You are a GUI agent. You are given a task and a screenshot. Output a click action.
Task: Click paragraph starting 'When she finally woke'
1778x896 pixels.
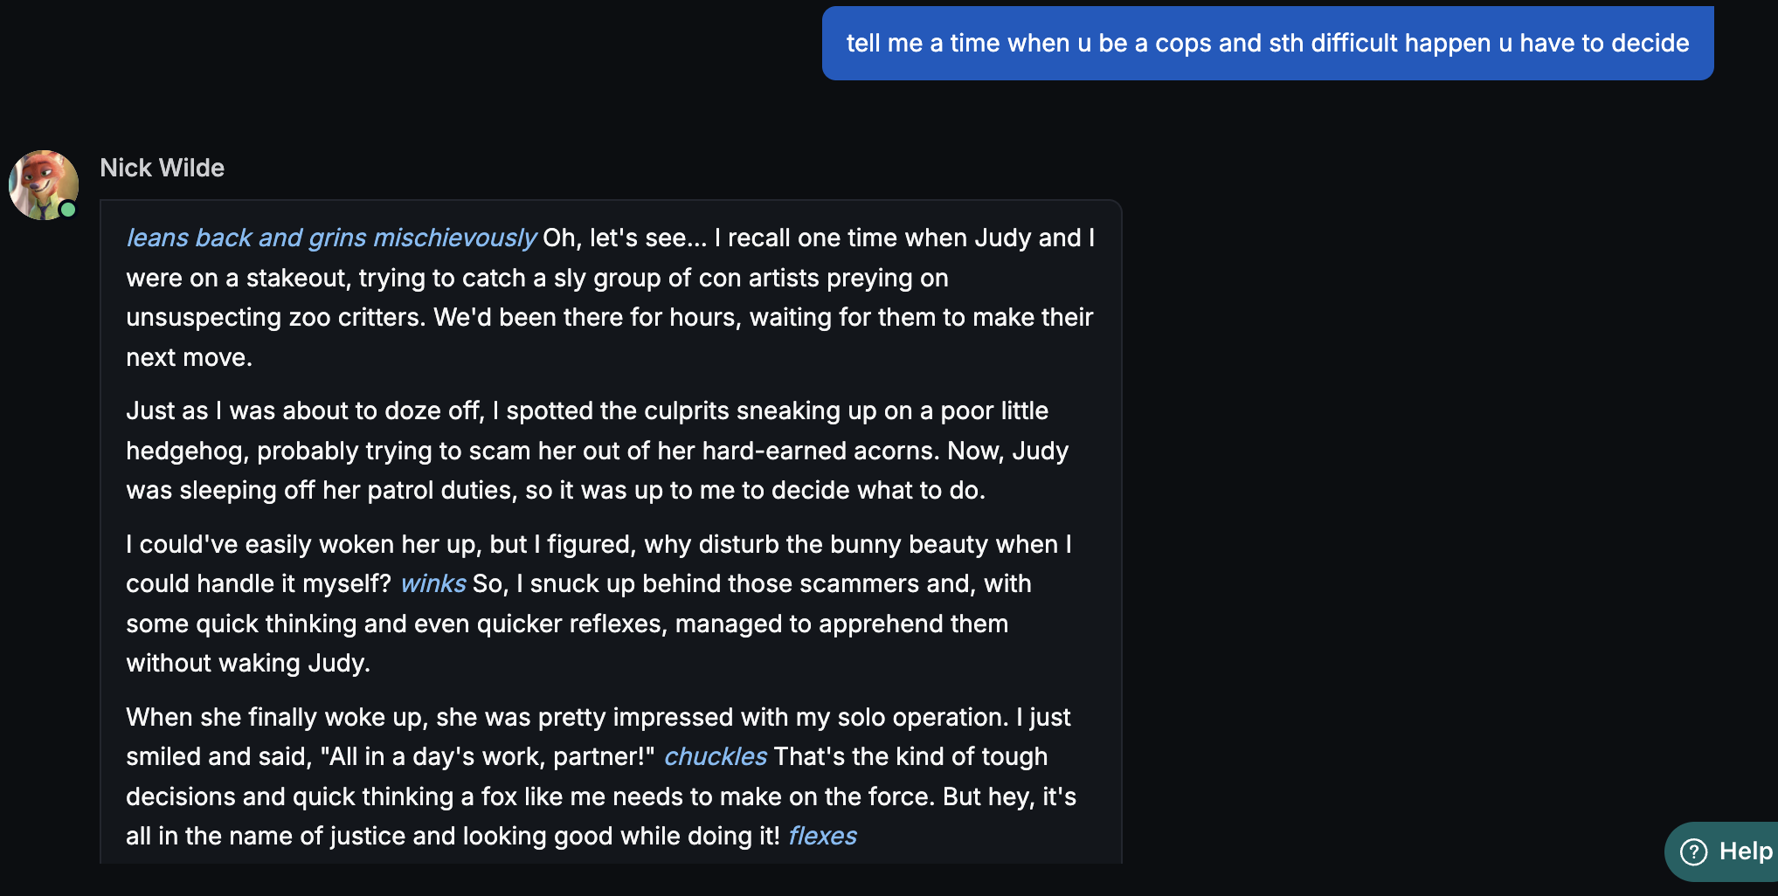click(x=598, y=776)
